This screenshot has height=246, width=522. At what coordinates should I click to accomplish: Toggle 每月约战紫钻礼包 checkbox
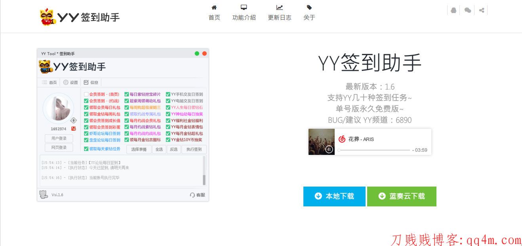click(x=127, y=127)
